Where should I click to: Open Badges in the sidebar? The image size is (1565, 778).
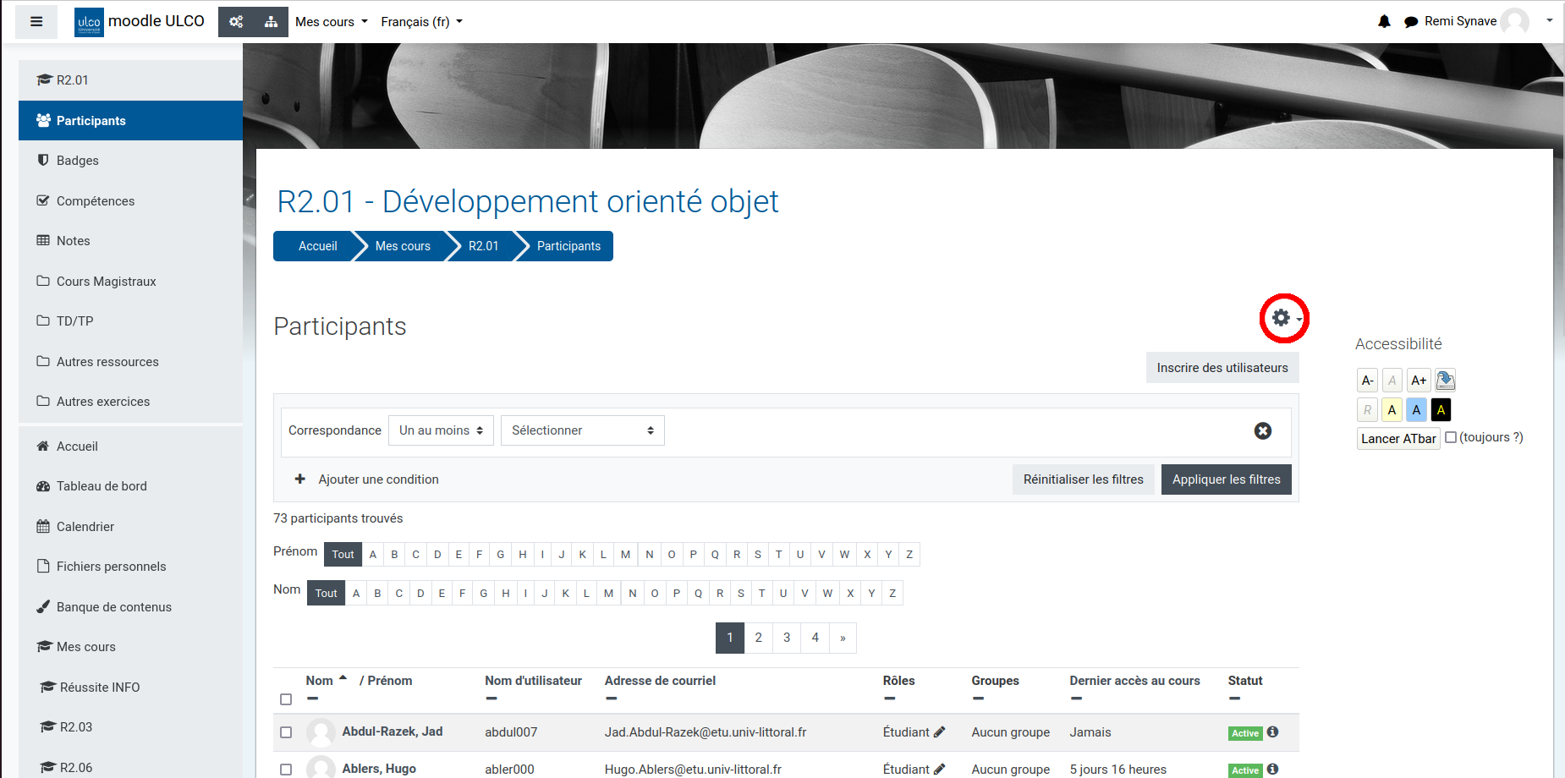point(77,161)
